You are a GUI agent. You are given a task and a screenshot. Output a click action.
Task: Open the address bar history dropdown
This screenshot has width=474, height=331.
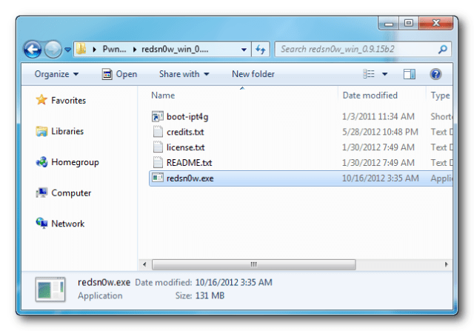pyautogui.click(x=244, y=50)
